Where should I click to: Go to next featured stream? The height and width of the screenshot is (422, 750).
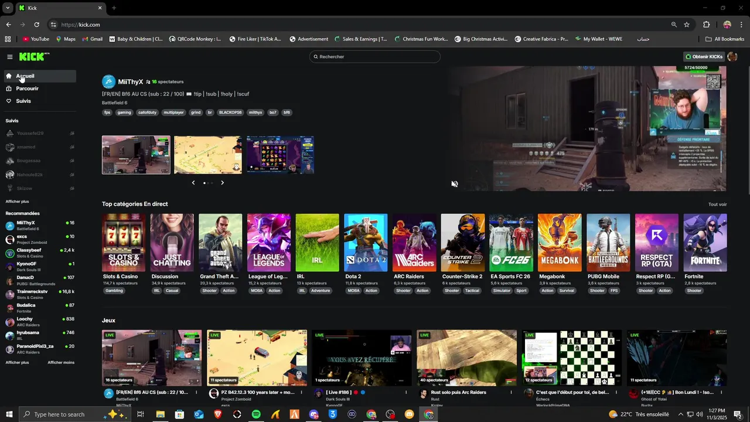[223, 183]
